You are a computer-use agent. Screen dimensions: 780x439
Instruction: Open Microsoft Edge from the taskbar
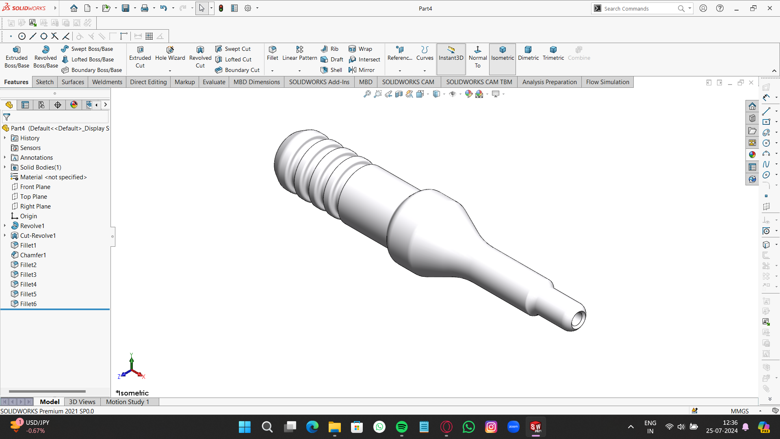tap(312, 427)
